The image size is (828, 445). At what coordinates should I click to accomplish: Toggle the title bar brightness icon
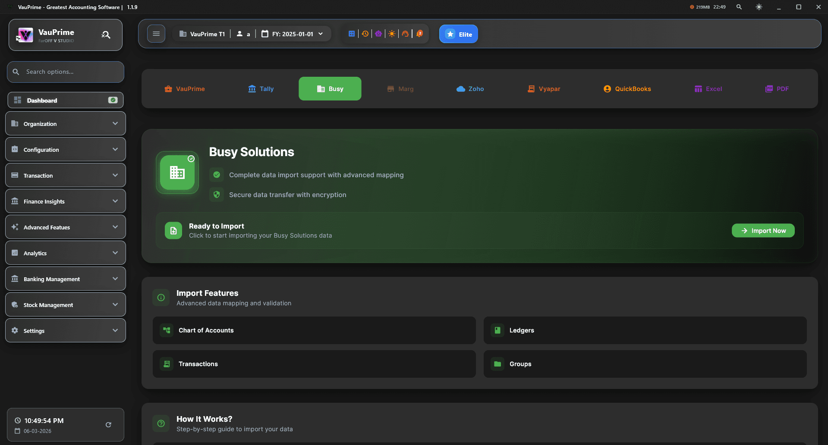[x=759, y=7]
